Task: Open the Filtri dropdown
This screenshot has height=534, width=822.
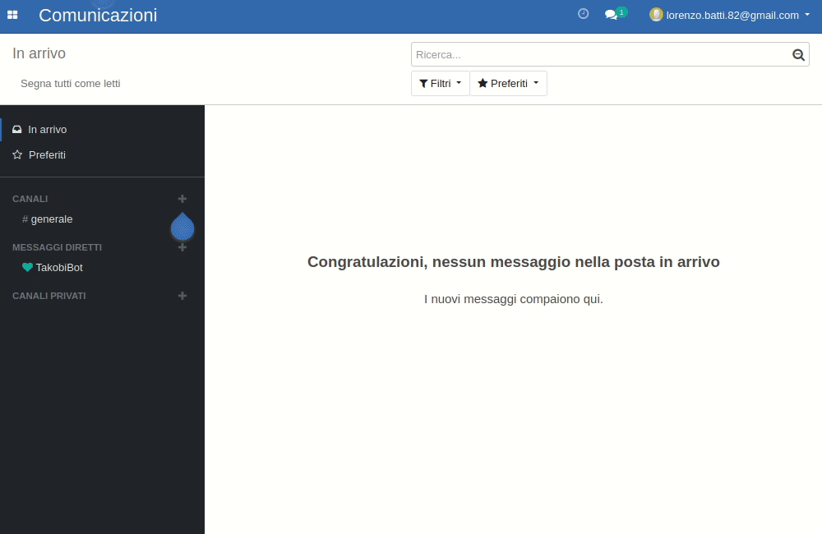Action: point(441,83)
